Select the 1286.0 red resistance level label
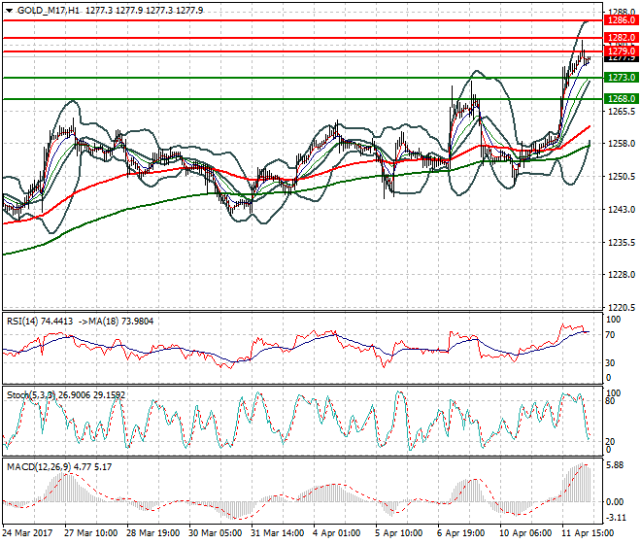The width and height of the screenshot is (641, 544). point(622,20)
